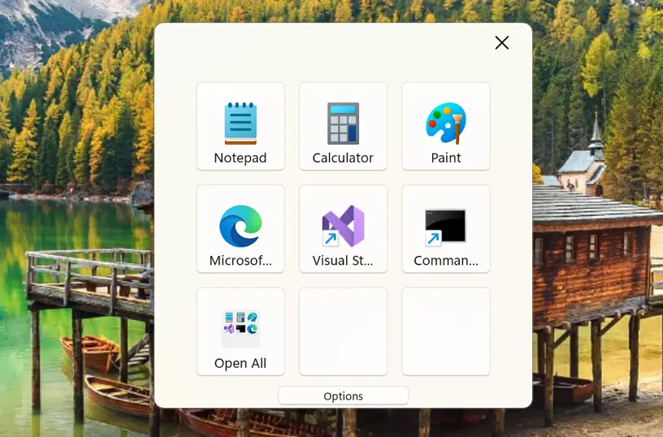Click the shortcut arrow on Command Prompt icon
663x437 pixels.
click(433, 239)
